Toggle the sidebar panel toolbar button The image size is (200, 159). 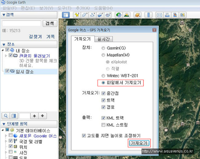click(66, 15)
